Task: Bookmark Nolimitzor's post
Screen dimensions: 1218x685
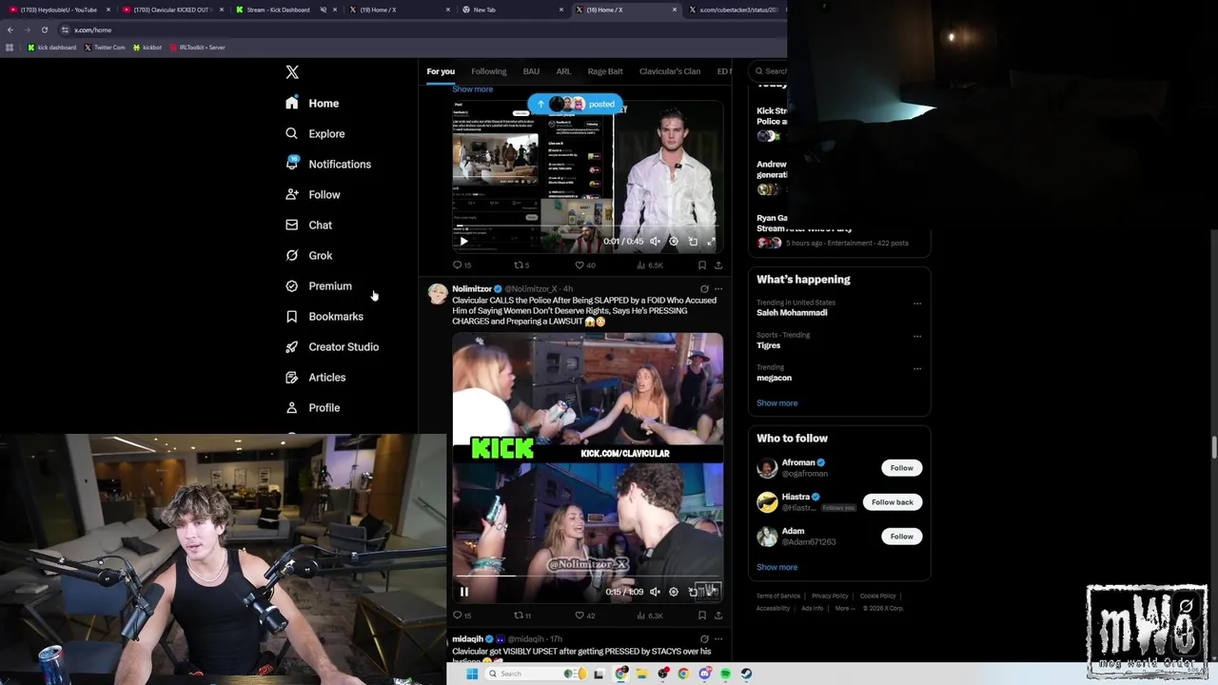Action: point(702,616)
